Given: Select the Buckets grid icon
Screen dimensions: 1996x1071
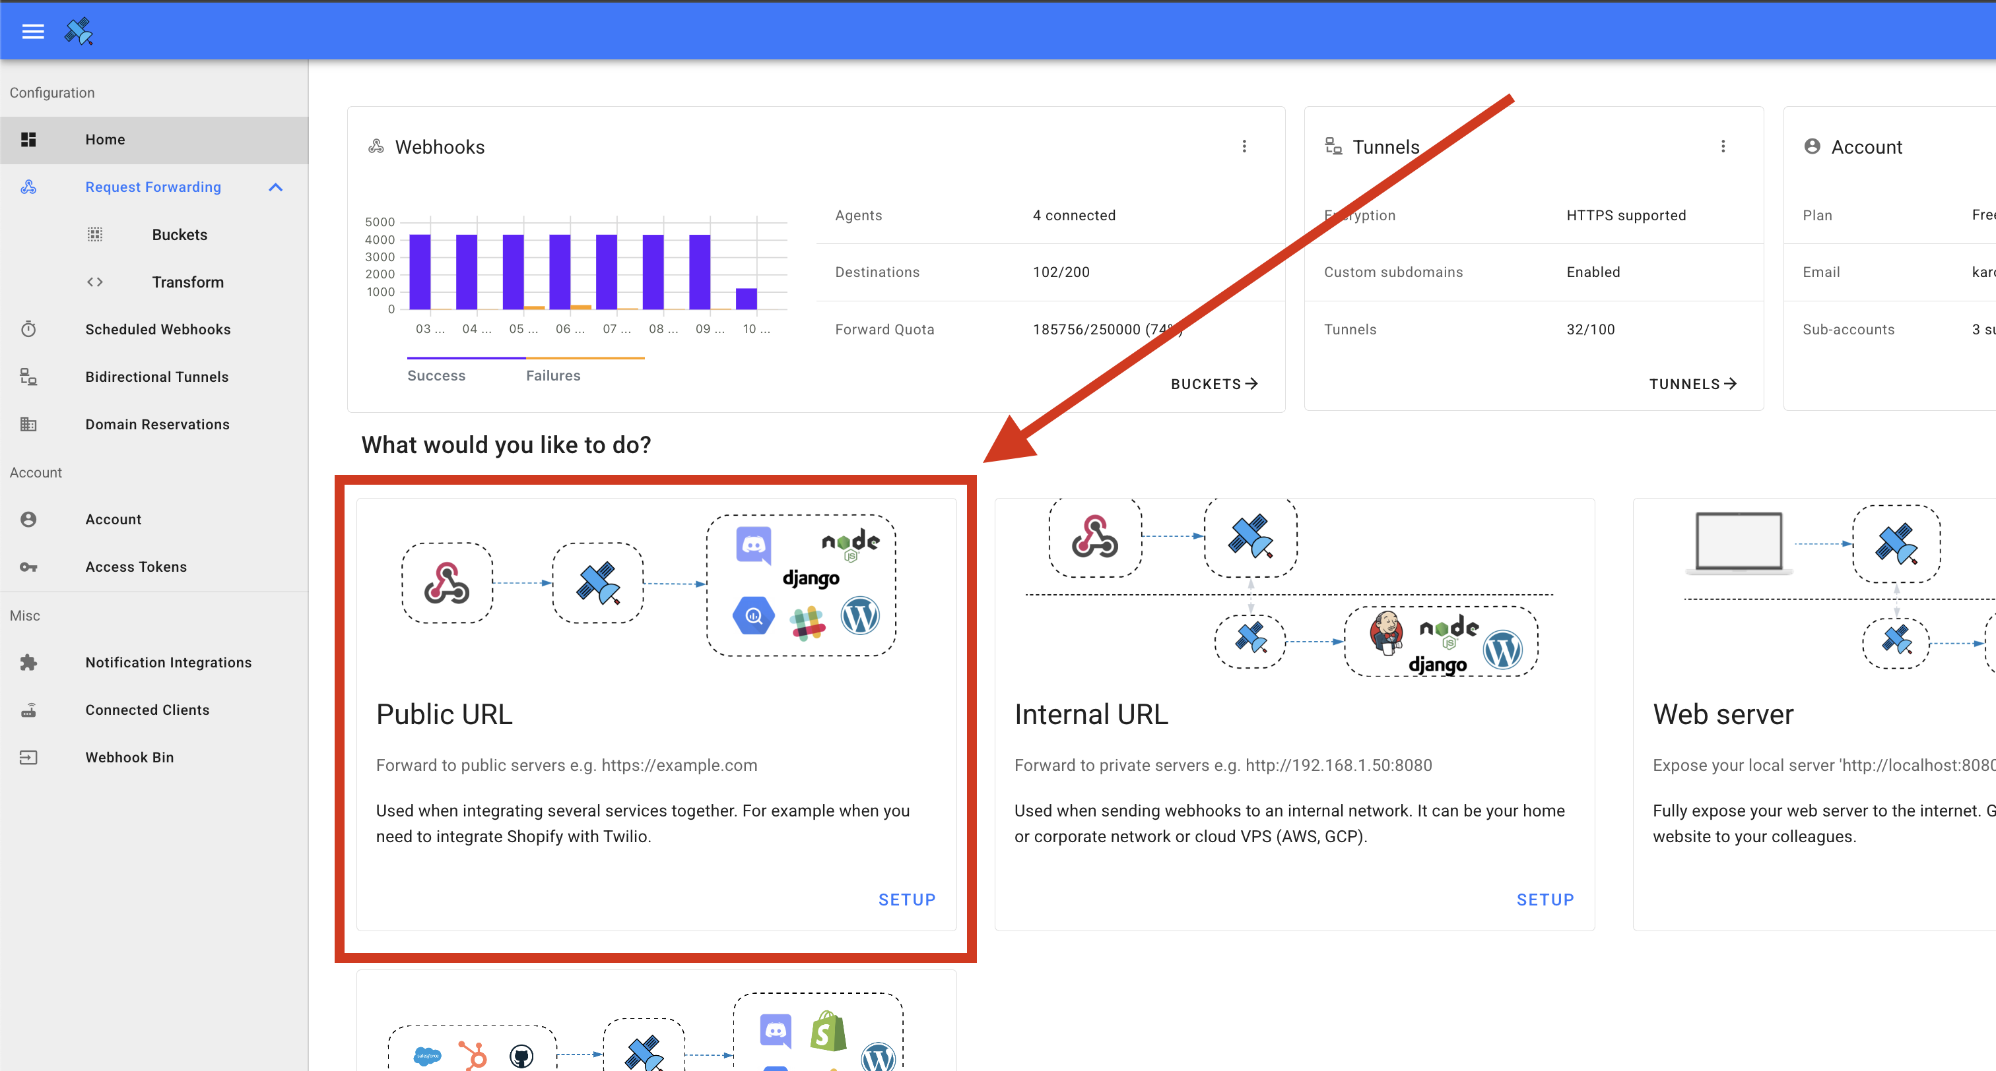Looking at the screenshot, I should click(94, 234).
